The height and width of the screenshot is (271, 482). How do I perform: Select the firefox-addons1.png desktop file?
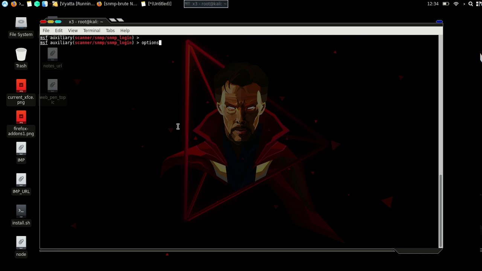coord(21,123)
